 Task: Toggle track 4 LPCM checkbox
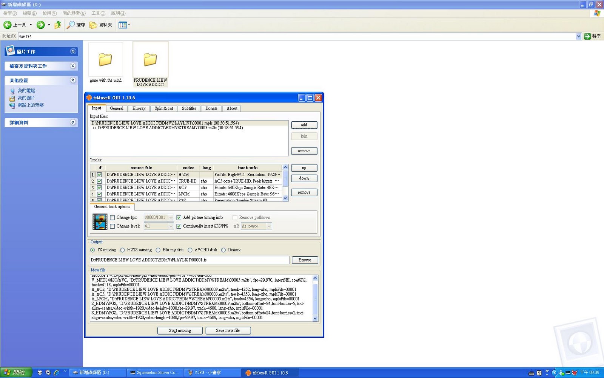(99, 194)
